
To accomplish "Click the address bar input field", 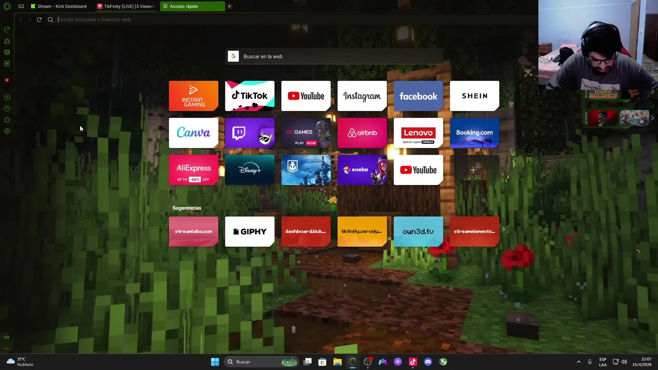I will tap(293, 20).
